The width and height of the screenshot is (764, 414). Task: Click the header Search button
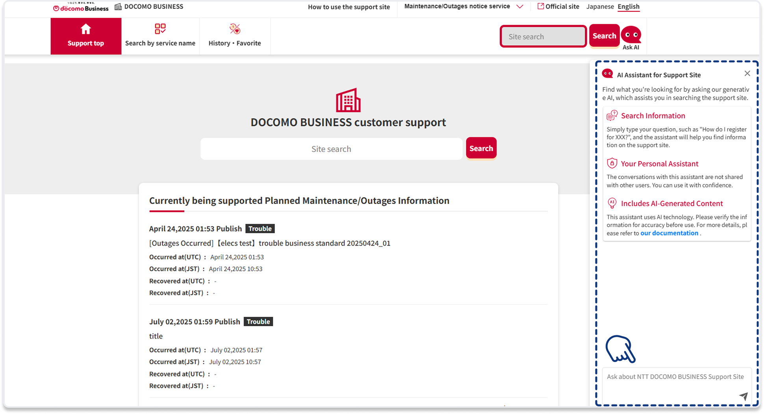pyautogui.click(x=604, y=36)
